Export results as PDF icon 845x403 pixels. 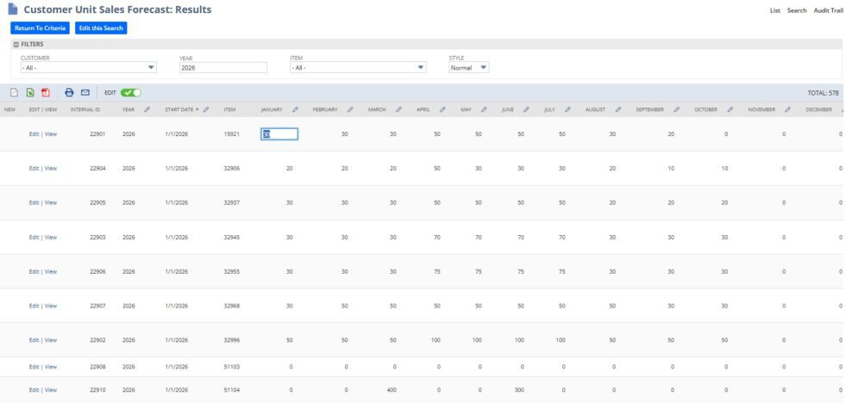pos(46,92)
